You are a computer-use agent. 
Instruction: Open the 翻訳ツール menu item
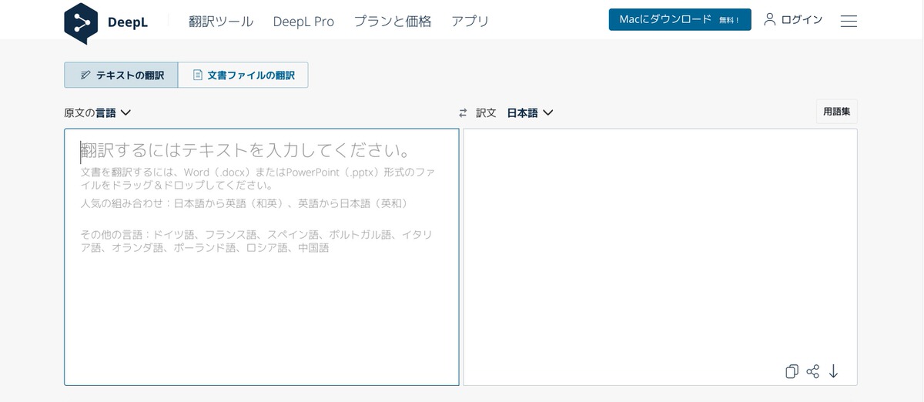[x=221, y=22]
